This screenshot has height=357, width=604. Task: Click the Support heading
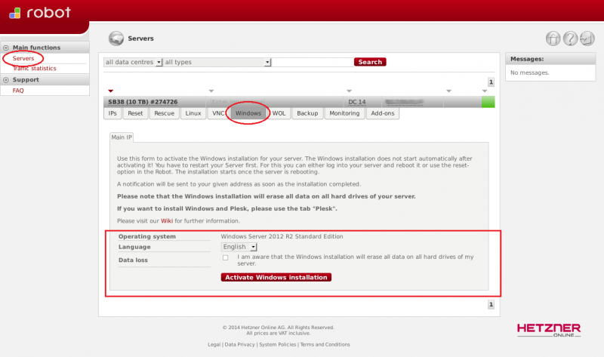point(26,80)
